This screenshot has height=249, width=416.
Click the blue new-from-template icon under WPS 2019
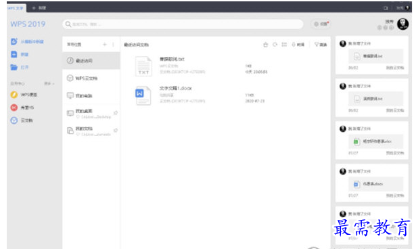pos(14,41)
